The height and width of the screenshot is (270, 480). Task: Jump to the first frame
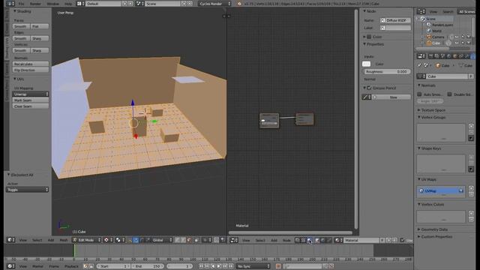click(202, 266)
